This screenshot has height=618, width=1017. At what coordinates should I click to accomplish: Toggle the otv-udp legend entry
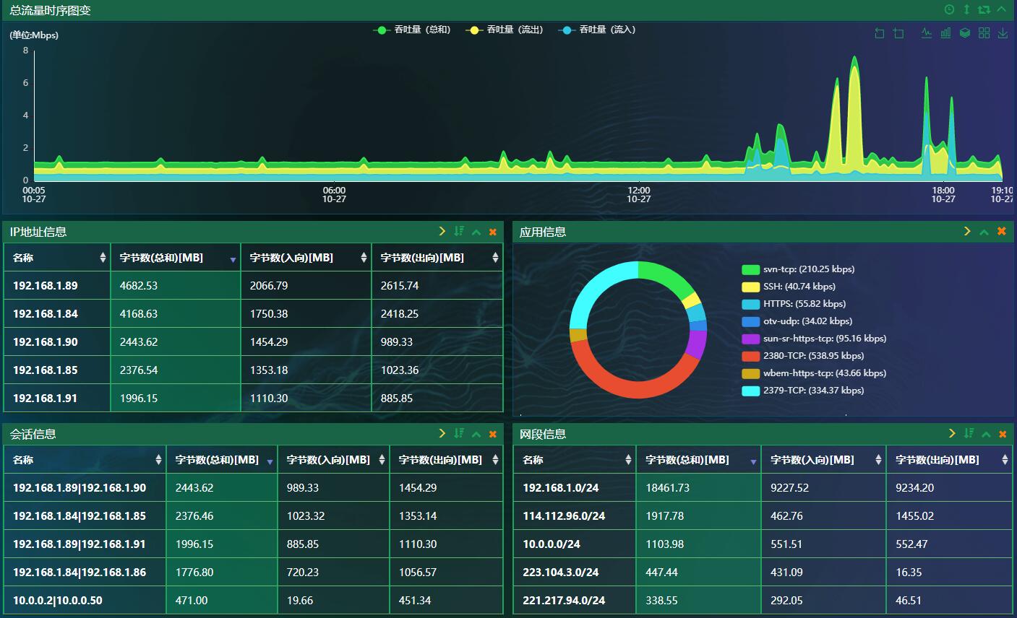(x=797, y=321)
